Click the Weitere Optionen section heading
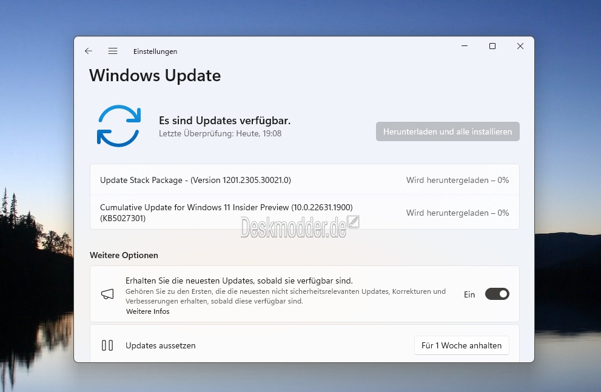 click(x=124, y=255)
